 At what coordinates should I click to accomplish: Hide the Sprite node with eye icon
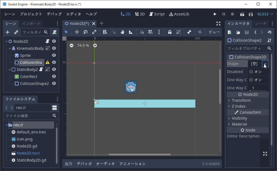(54, 56)
